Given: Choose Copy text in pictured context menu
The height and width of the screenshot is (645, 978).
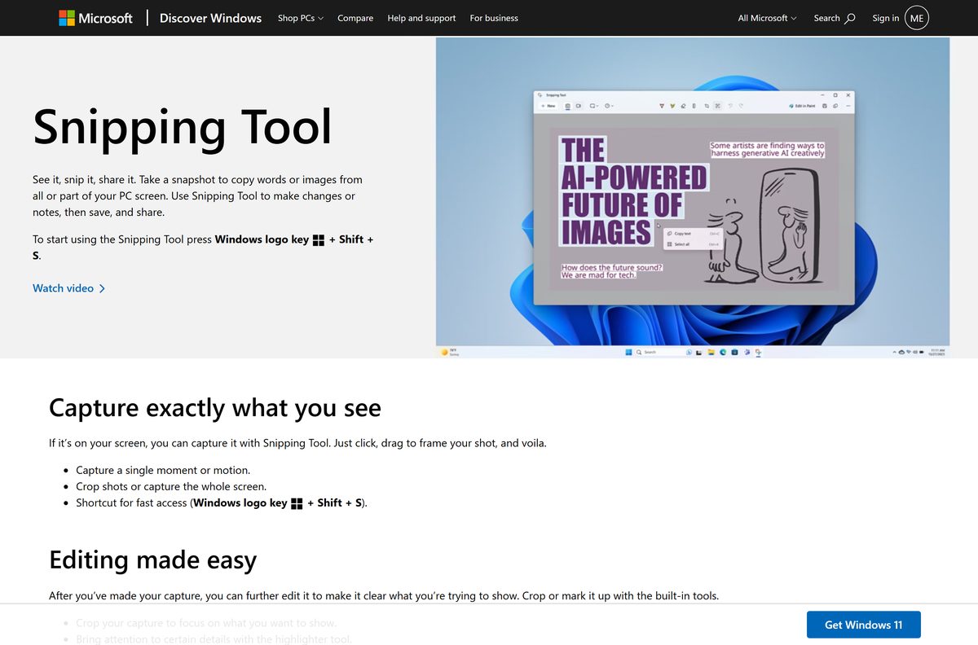Looking at the screenshot, I should (693, 233).
